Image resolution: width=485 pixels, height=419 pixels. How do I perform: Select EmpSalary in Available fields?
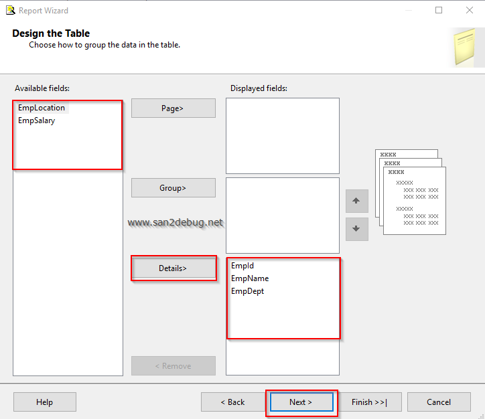click(36, 120)
